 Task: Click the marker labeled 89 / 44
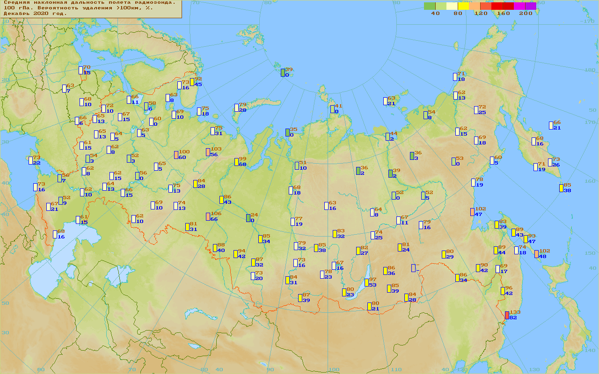click(x=496, y=250)
